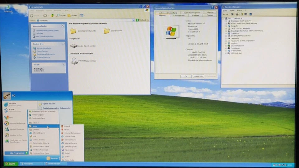Launch Minesweeper from the Spiele submenu
Viewport: 299px width, 168px height.
tap(72, 150)
